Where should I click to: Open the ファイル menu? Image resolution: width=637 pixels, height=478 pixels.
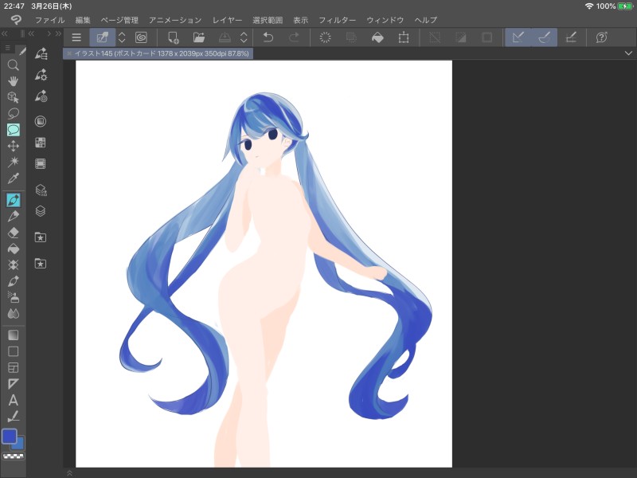click(49, 20)
